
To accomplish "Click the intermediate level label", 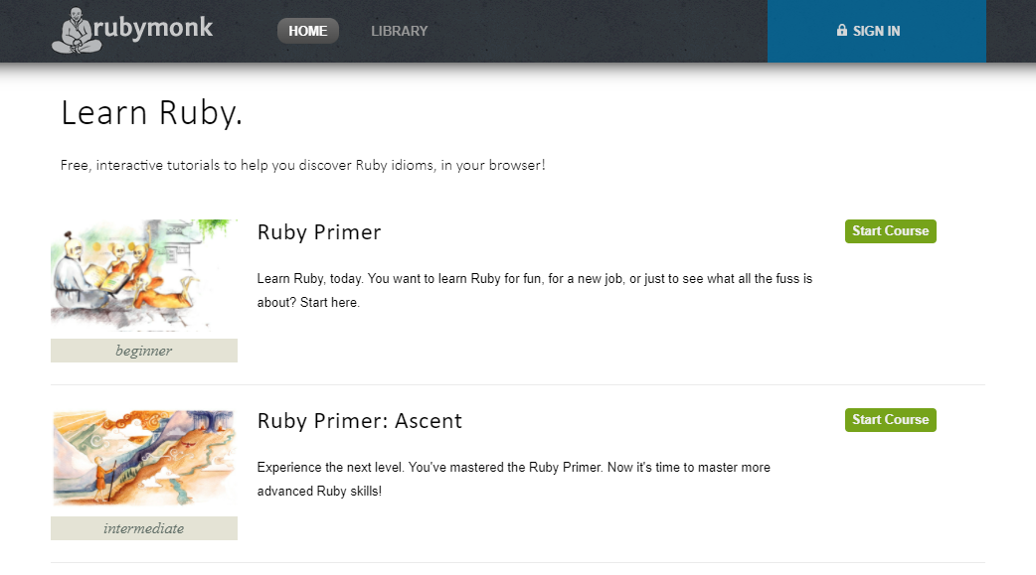I will click(x=144, y=528).
